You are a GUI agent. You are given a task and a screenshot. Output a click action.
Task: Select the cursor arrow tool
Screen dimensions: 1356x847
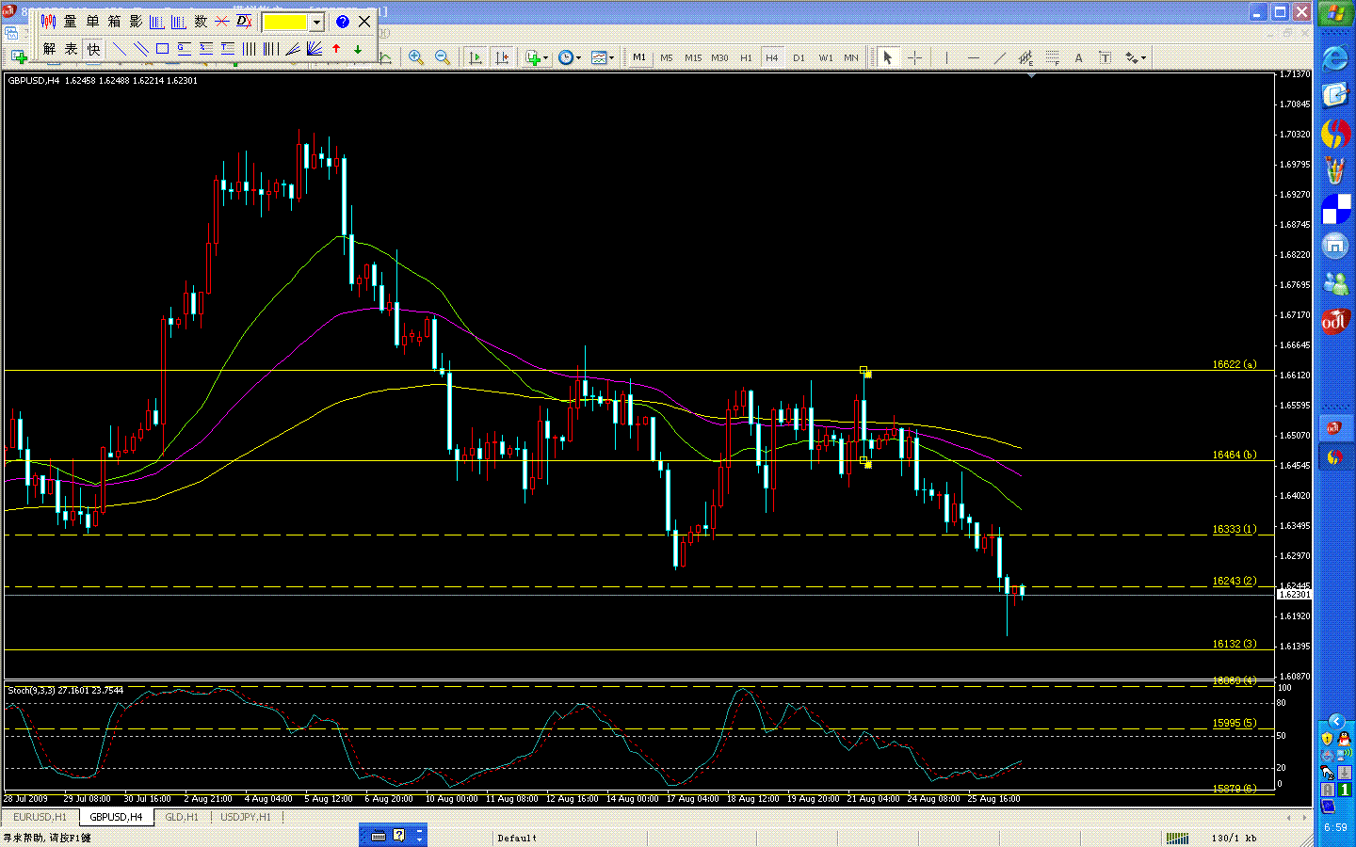887,57
